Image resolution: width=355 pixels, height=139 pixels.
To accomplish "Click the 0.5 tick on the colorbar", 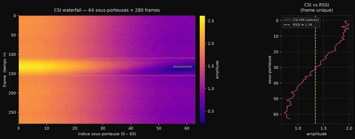I will (211, 111).
